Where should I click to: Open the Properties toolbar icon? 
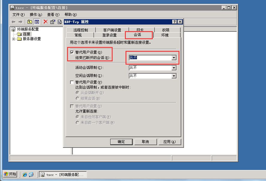pyautogui.click(x=53, y=22)
